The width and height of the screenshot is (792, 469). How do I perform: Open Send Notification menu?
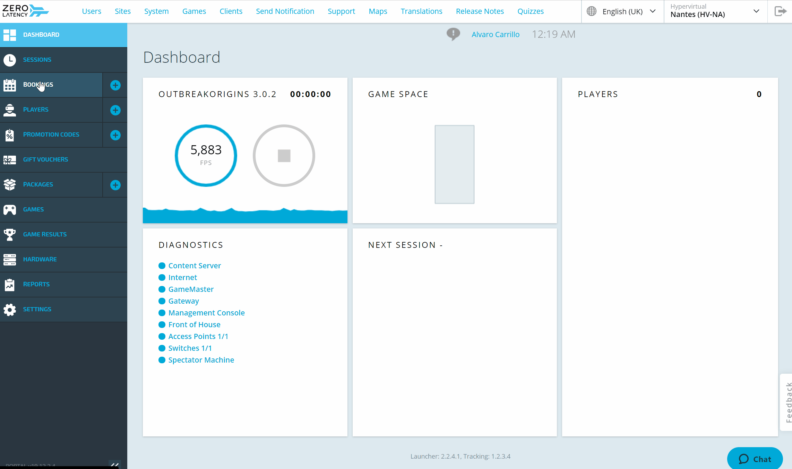[x=285, y=11]
